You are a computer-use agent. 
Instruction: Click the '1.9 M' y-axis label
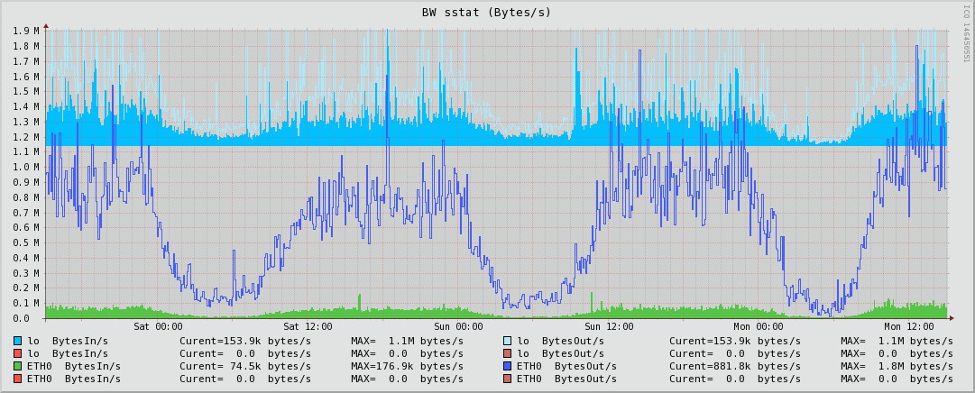tap(25, 31)
